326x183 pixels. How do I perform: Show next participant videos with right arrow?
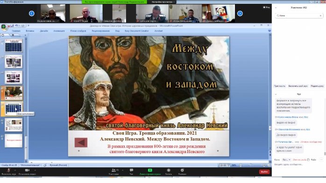click(x=240, y=14)
